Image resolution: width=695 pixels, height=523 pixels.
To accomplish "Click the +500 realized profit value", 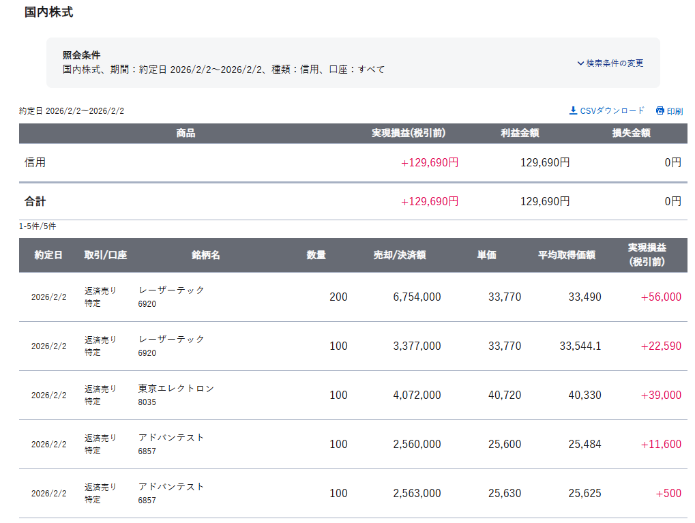I will (668, 493).
